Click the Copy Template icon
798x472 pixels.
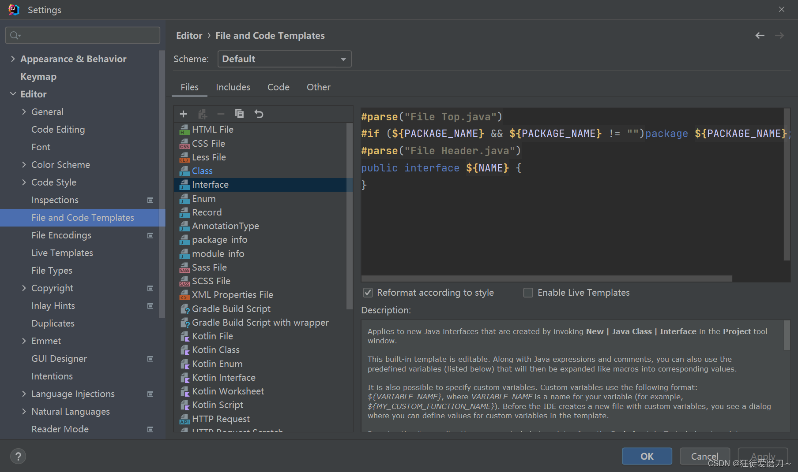[x=239, y=114]
